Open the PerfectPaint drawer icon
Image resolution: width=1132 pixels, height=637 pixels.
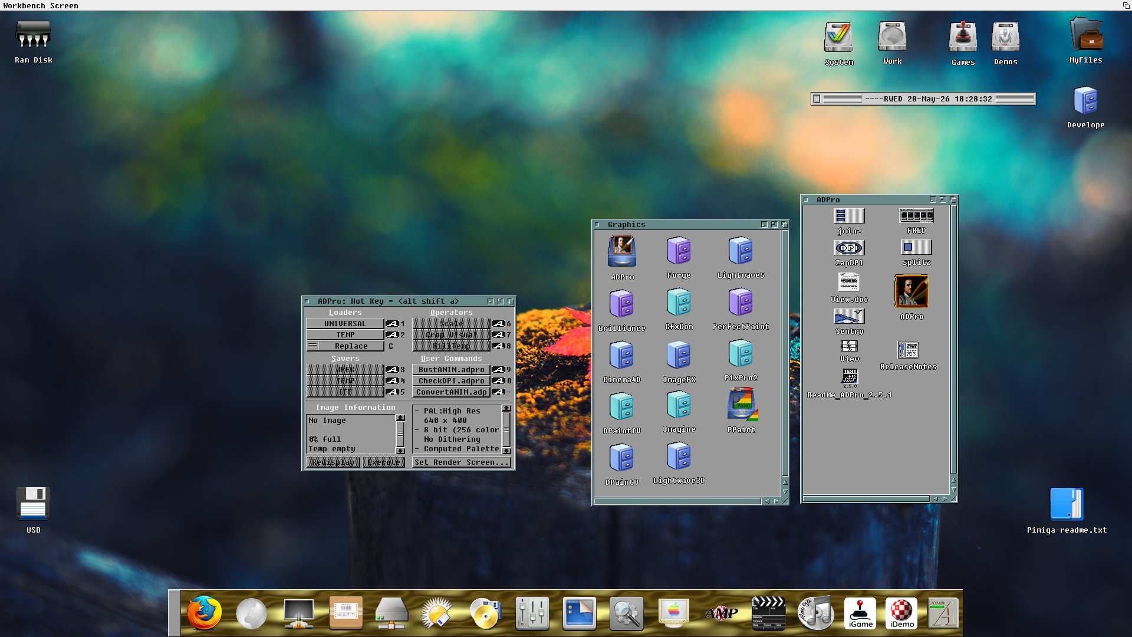click(x=741, y=303)
